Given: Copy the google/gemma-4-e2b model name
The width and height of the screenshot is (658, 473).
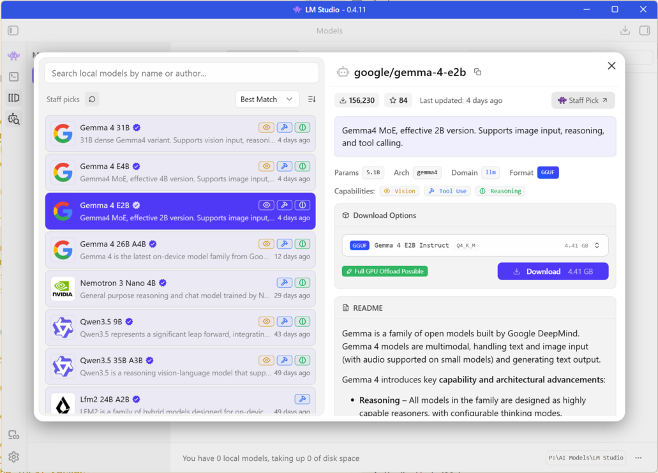Looking at the screenshot, I should [477, 72].
